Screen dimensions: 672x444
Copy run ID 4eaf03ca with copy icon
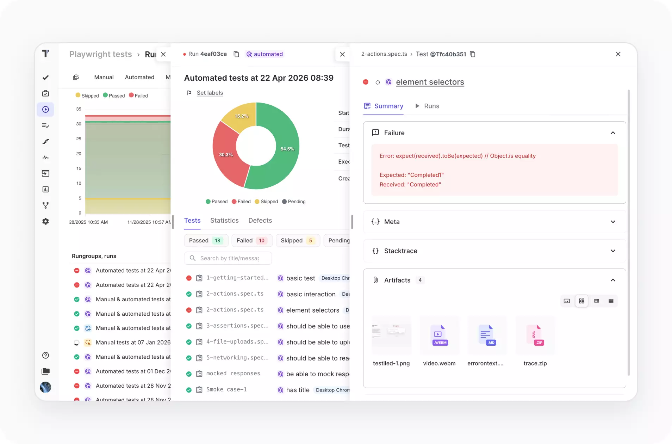pos(236,54)
